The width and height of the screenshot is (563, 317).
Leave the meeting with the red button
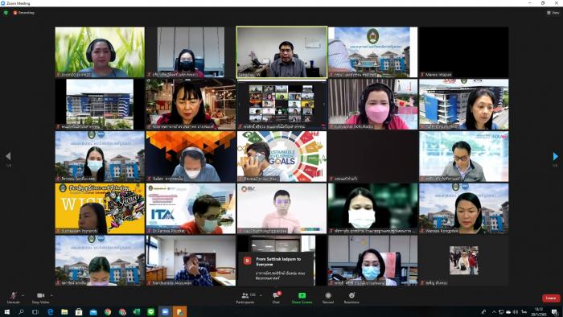click(551, 298)
